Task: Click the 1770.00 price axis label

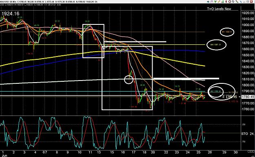Action: coord(248,103)
